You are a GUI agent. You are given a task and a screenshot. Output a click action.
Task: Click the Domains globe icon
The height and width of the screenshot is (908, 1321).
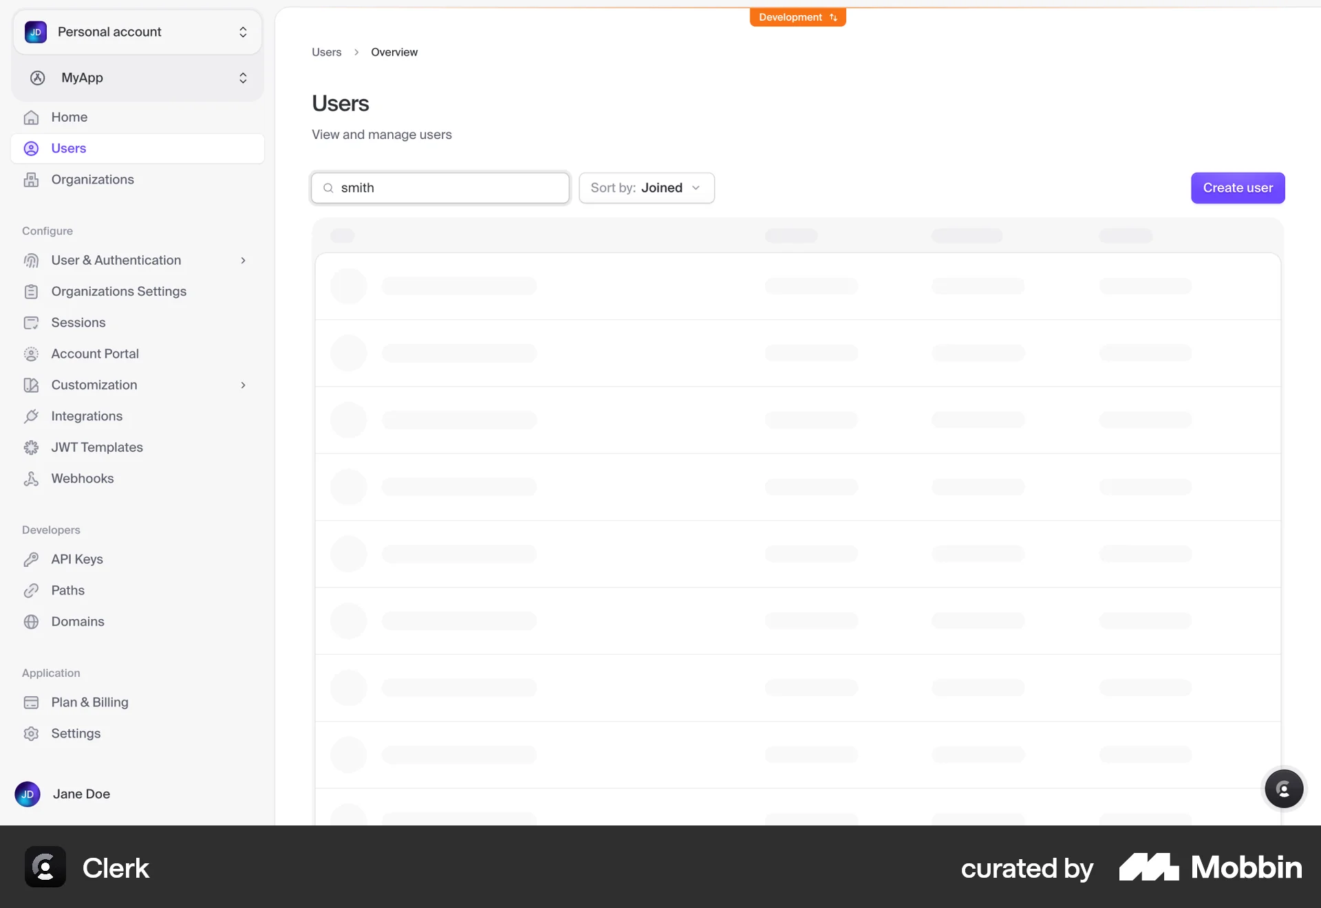[x=32, y=621]
